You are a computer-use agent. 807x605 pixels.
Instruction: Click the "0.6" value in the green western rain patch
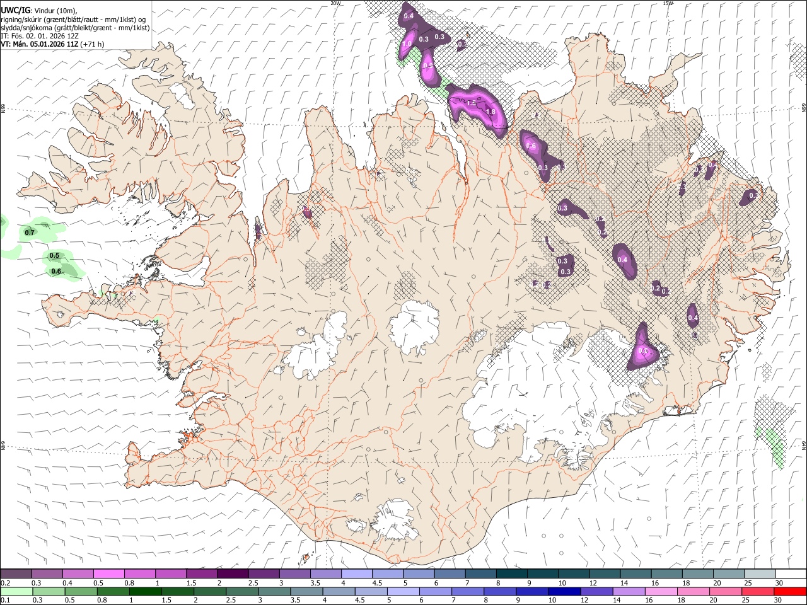[56, 272]
